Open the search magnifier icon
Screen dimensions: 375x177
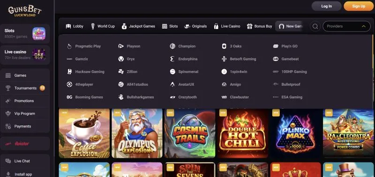tap(315, 26)
